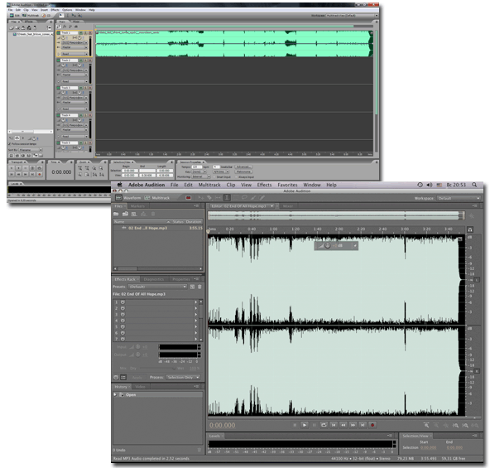Switch to the Markers tab

point(137,206)
